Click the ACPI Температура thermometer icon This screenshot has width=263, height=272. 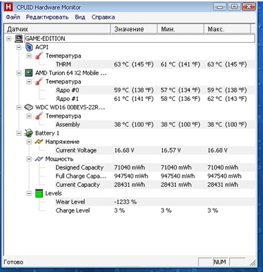pos(39,56)
